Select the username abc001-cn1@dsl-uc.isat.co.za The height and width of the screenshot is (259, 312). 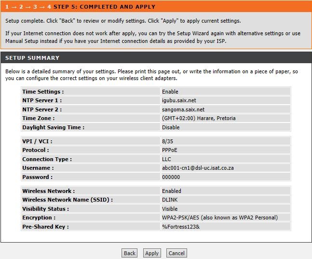coord(198,168)
